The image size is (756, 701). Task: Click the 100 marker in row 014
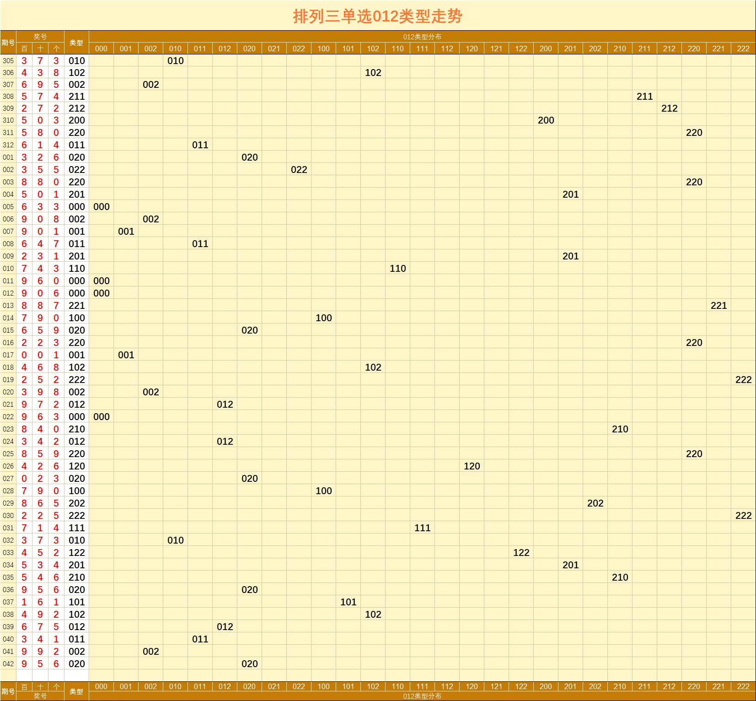coord(324,318)
